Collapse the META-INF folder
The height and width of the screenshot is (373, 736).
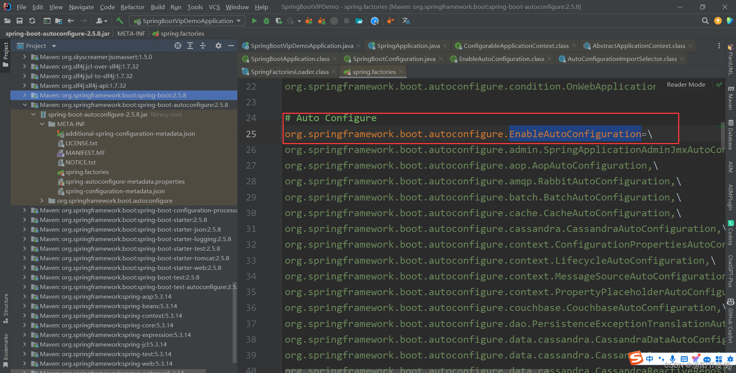[x=42, y=124]
